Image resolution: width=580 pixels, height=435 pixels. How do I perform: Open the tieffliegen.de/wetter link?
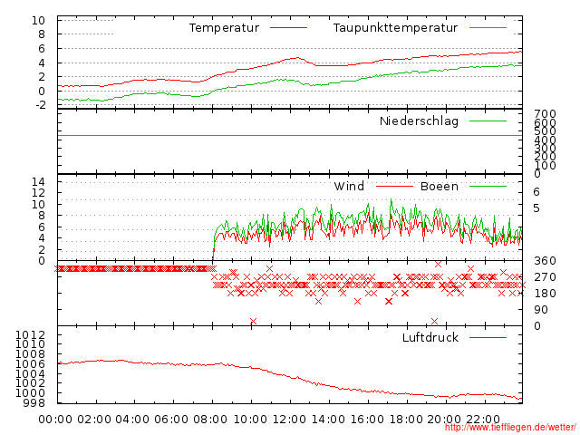click(510, 428)
